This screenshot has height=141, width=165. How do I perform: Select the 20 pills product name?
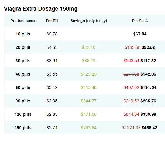(23, 47)
